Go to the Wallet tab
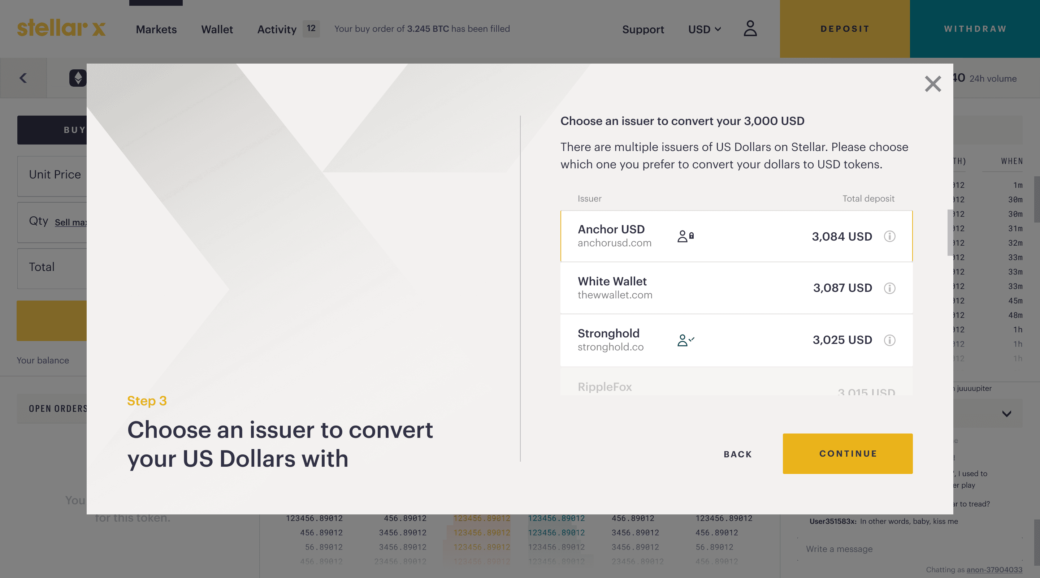The width and height of the screenshot is (1040, 578). (x=217, y=29)
